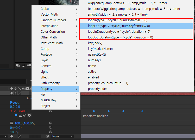195x140 pixels.
Task: Toggle quality switch on the first layer
Action: (x=20, y=93)
